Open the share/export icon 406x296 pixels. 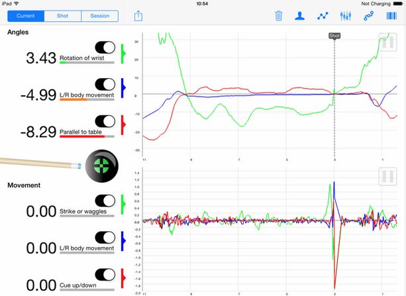coord(138,16)
